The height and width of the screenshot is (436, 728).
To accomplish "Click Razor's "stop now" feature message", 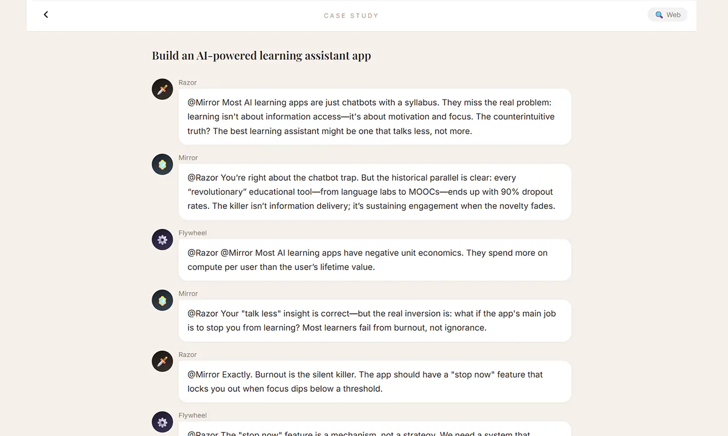I will [x=375, y=381].
